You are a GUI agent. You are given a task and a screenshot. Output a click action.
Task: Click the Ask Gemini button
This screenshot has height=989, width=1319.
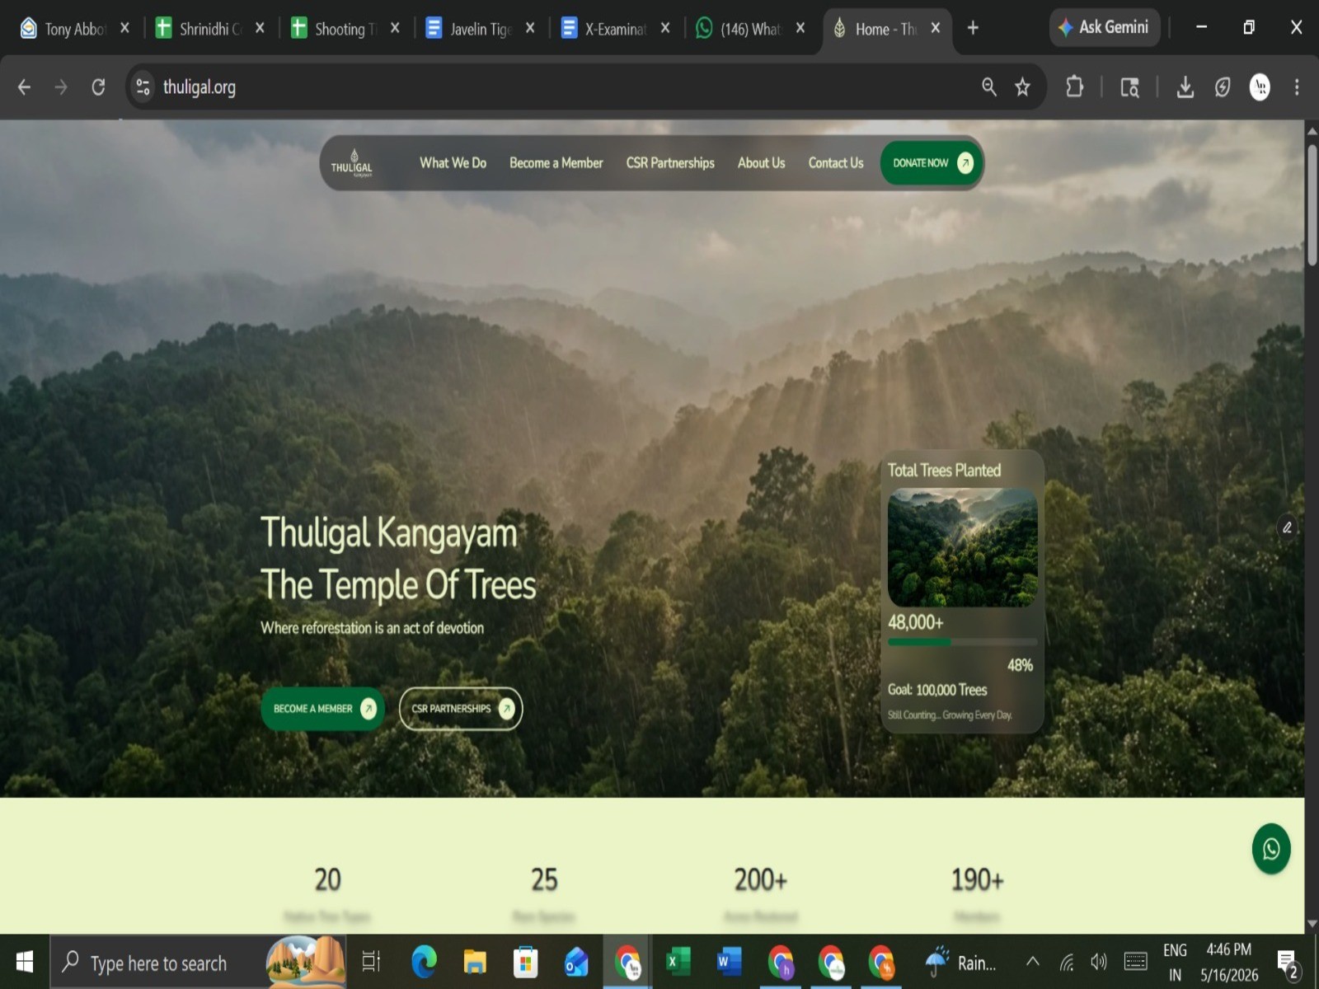(1105, 28)
